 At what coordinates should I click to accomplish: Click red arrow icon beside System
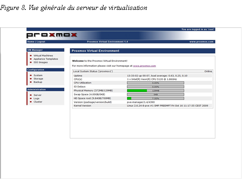pyautogui.click(x=31, y=75)
